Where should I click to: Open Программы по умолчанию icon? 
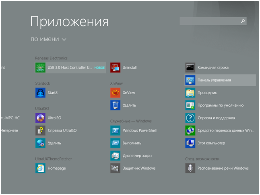190,105
